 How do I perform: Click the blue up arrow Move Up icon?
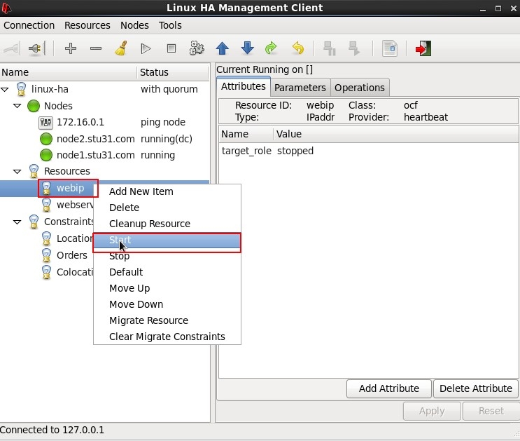(222, 48)
